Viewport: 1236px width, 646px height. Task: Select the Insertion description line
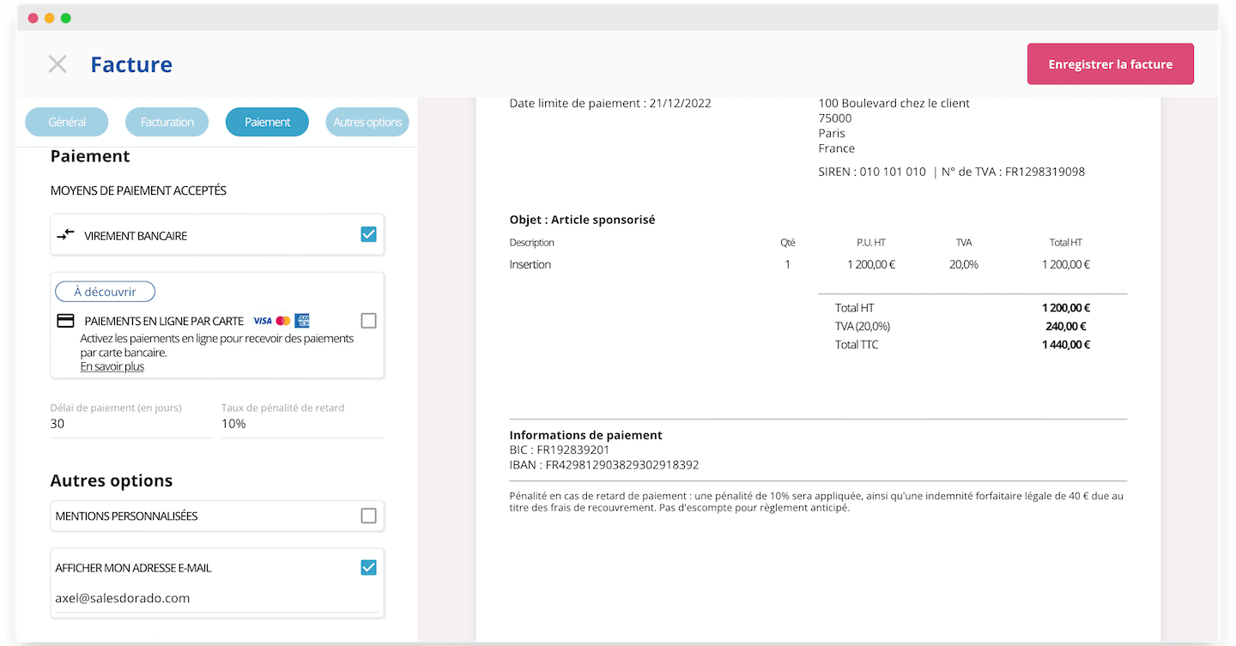530,264
